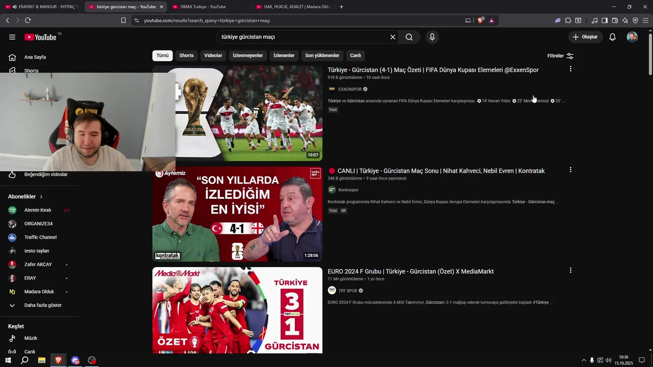Click the Ana Sayfa home sidebar icon
653x367 pixels.
coord(12,57)
